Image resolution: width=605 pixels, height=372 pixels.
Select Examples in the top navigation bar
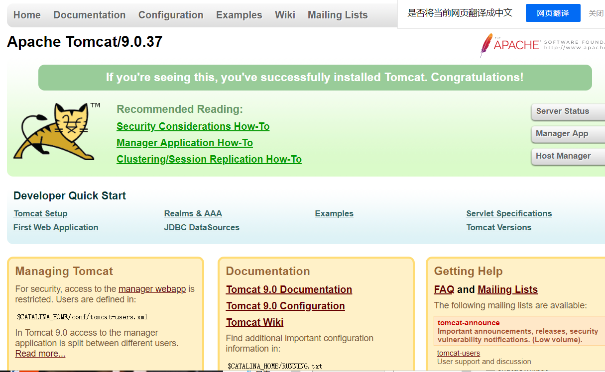[239, 15]
